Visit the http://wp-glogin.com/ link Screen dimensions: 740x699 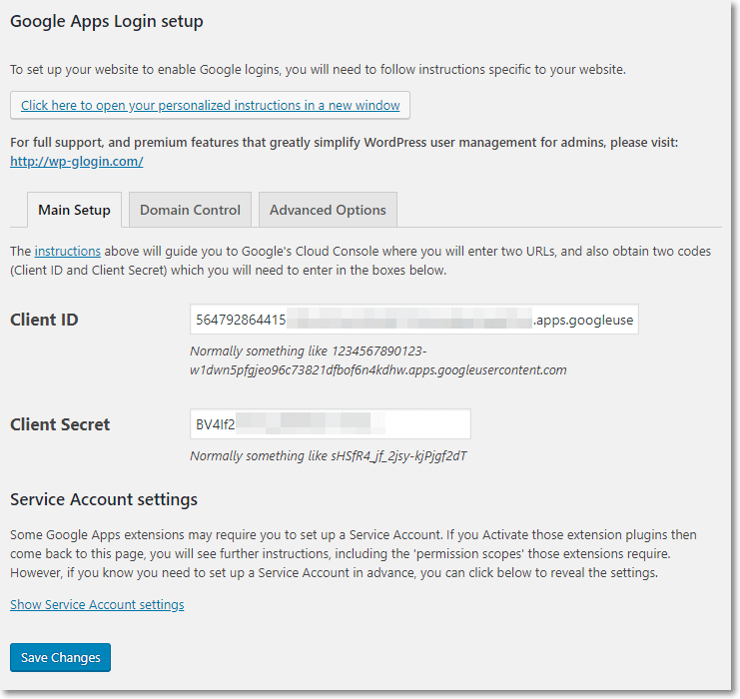(77, 162)
